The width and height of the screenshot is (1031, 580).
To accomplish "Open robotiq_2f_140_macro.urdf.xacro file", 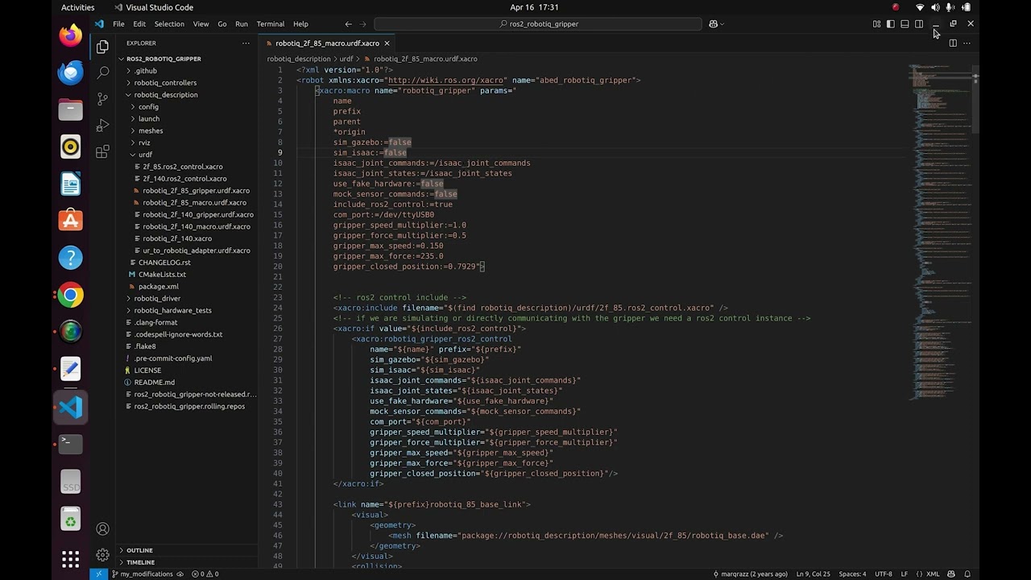I will click(197, 226).
